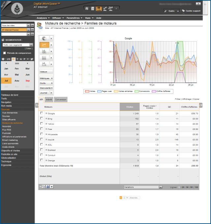Click the next page arrow in pagination
211x224 pixels.
[127, 198]
